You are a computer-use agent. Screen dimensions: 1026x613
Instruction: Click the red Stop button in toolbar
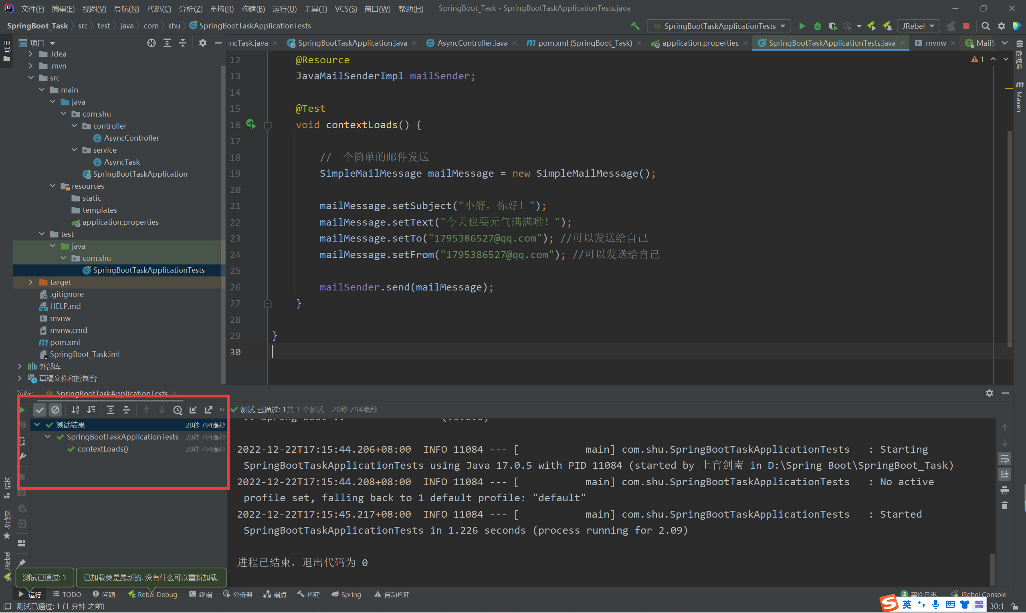965,26
